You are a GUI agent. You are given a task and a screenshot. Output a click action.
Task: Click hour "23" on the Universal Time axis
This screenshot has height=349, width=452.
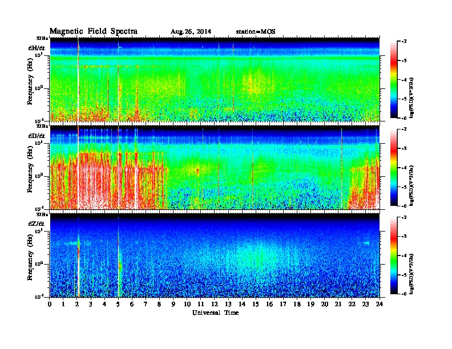(366, 304)
